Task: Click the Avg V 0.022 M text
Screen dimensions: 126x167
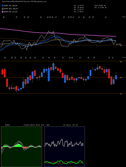Action: [100, 6]
